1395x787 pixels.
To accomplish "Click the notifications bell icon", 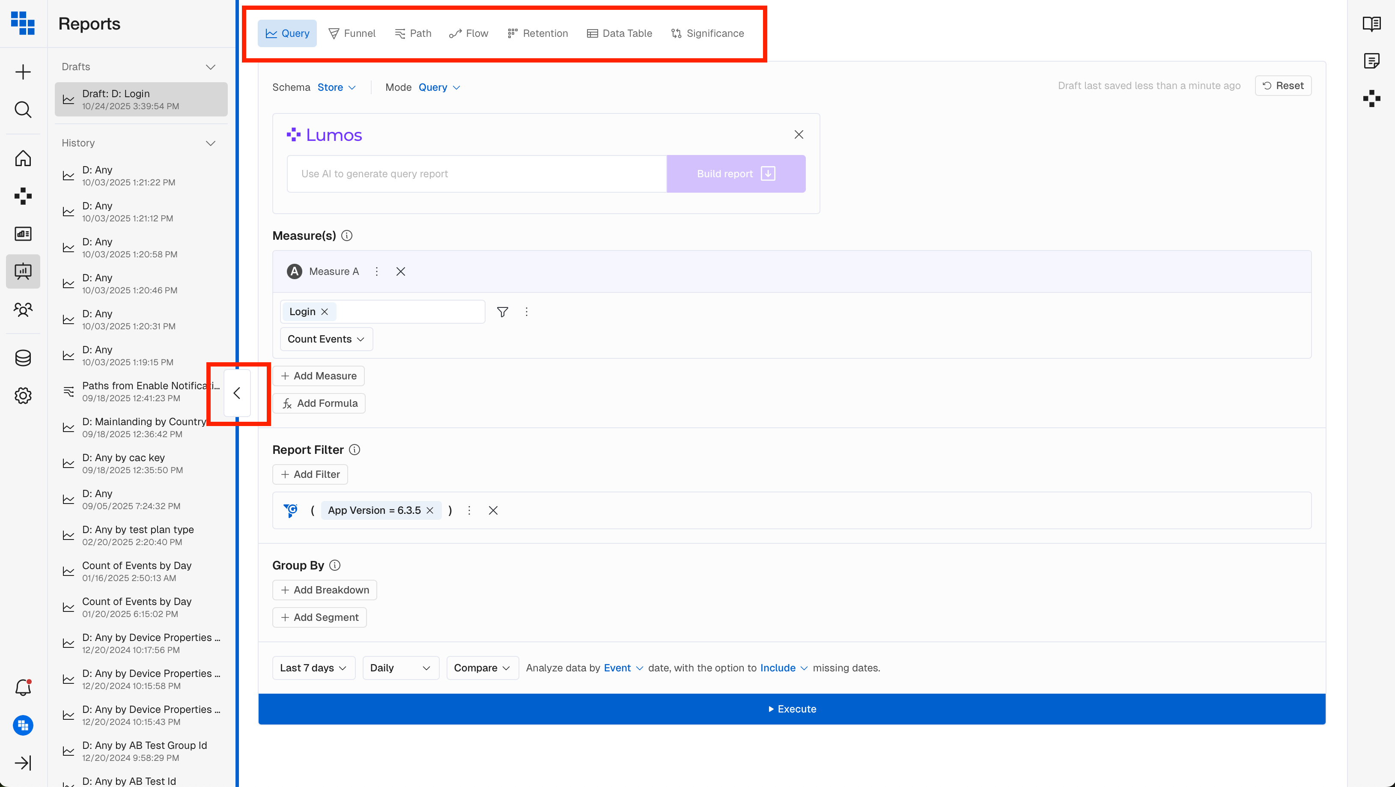I will pyautogui.click(x=23, y=687).
